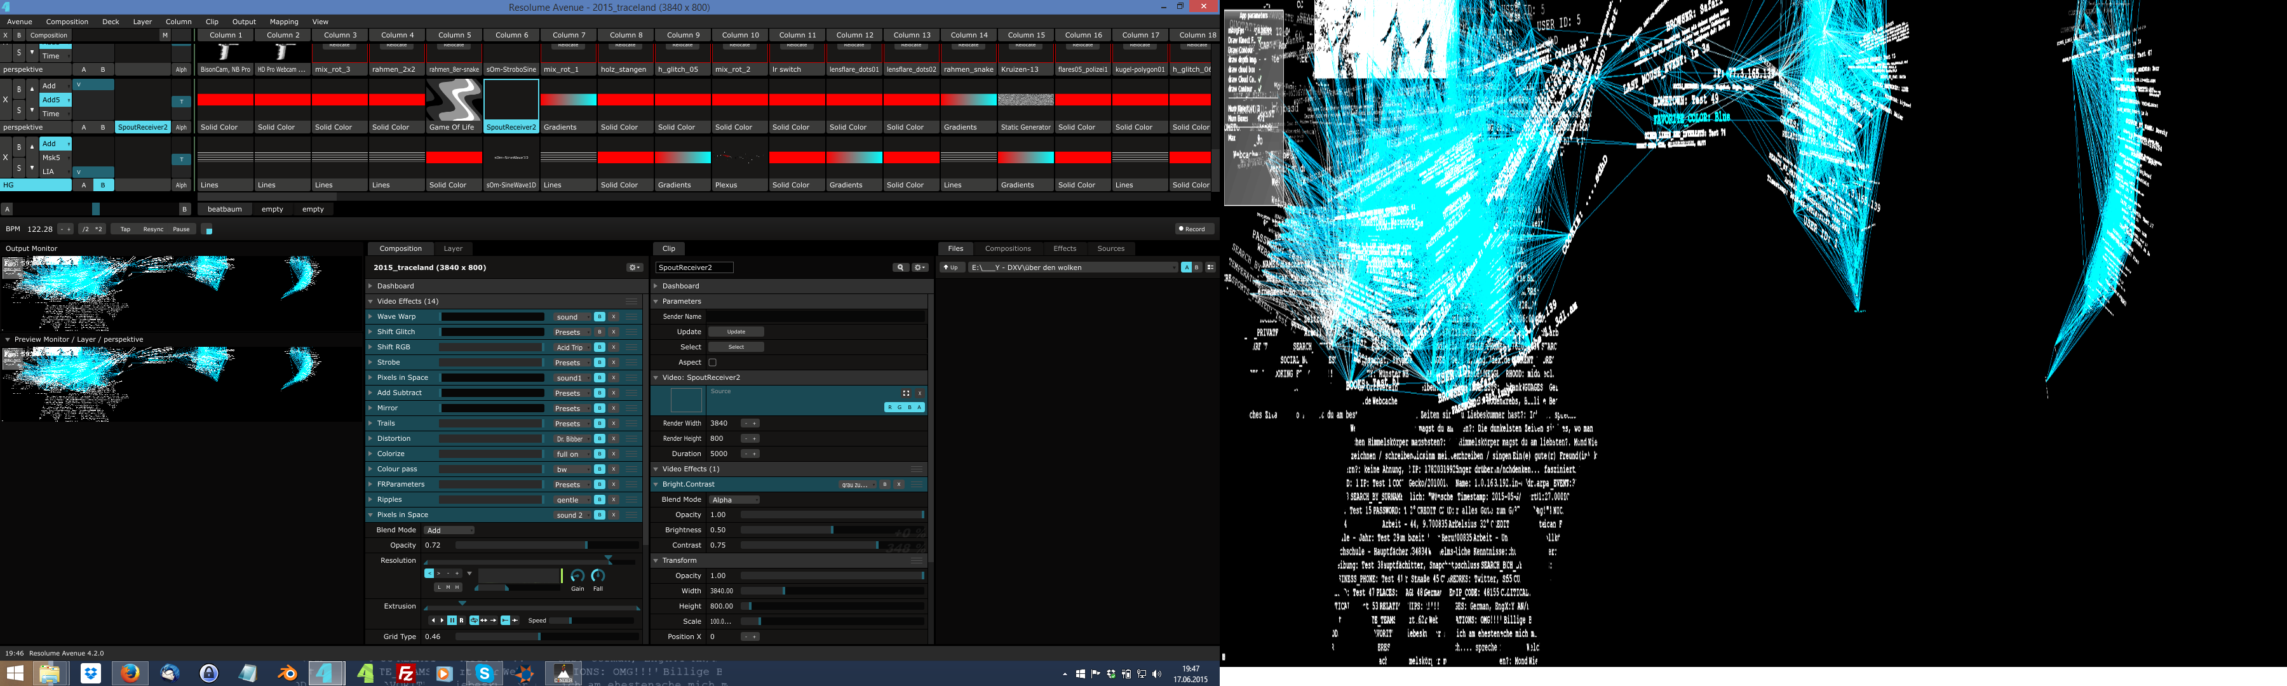Viewport: 2287px width, 686px height.
Task: Click the Extrusion loop playback icon
Action: 474,621
